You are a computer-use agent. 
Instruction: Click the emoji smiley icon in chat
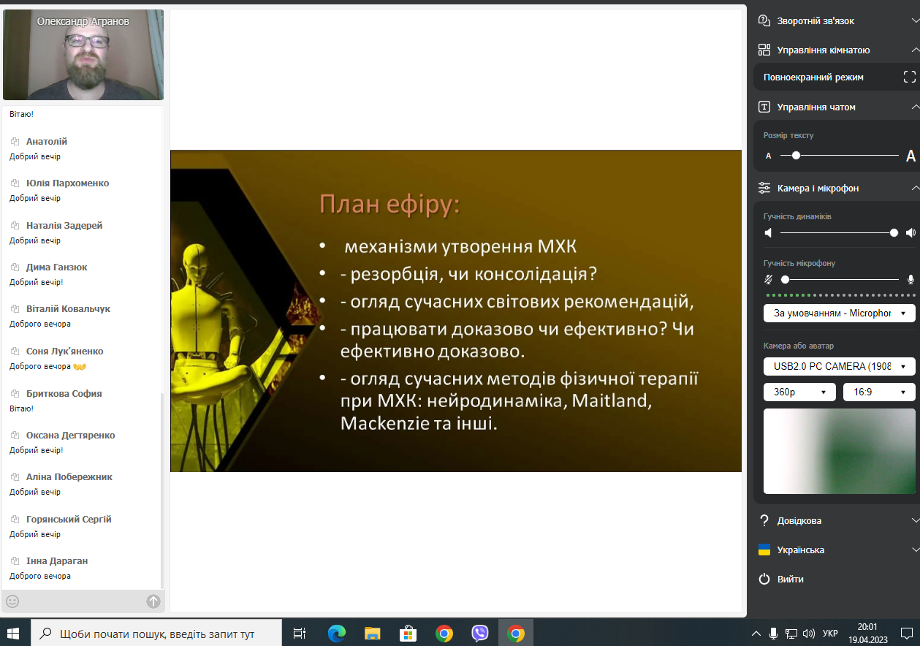coord(12,601)
